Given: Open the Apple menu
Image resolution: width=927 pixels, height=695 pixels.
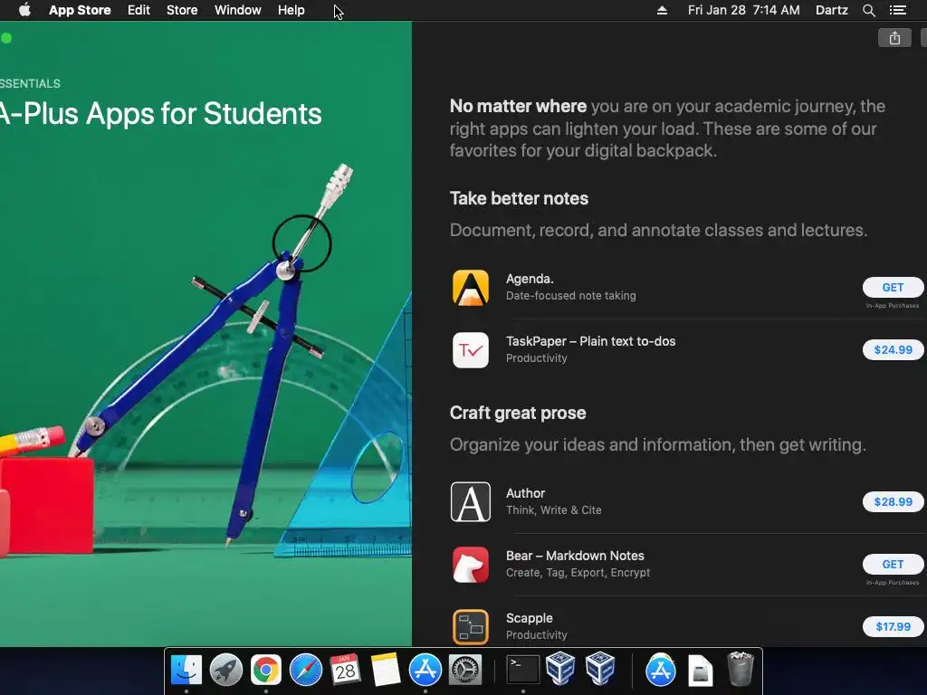Looking at the screenshot, I should point(24,10).
